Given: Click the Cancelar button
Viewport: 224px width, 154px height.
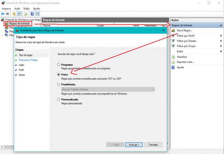Looking at the screenshot, I should pos(153,145).
